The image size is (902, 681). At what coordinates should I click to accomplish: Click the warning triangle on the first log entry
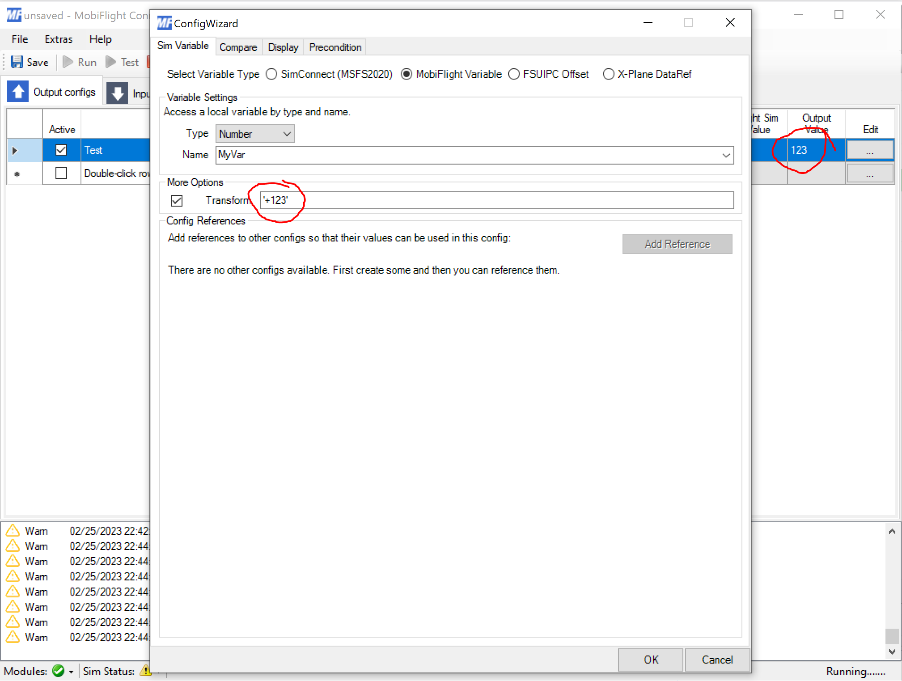13,530
